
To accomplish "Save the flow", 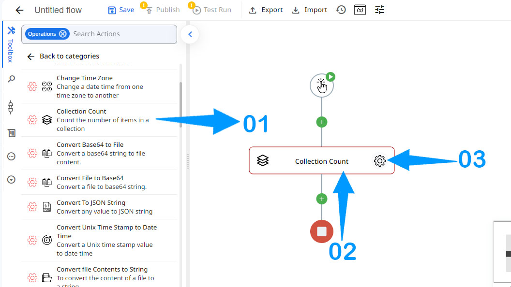I will [121, 10].
